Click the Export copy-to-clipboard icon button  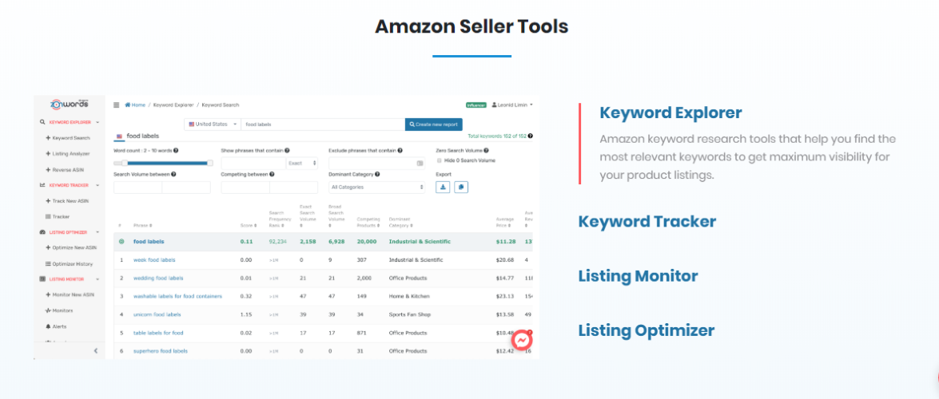click(x=461, y=188)
